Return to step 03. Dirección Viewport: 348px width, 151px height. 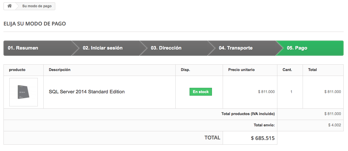[x=166, y=48]
